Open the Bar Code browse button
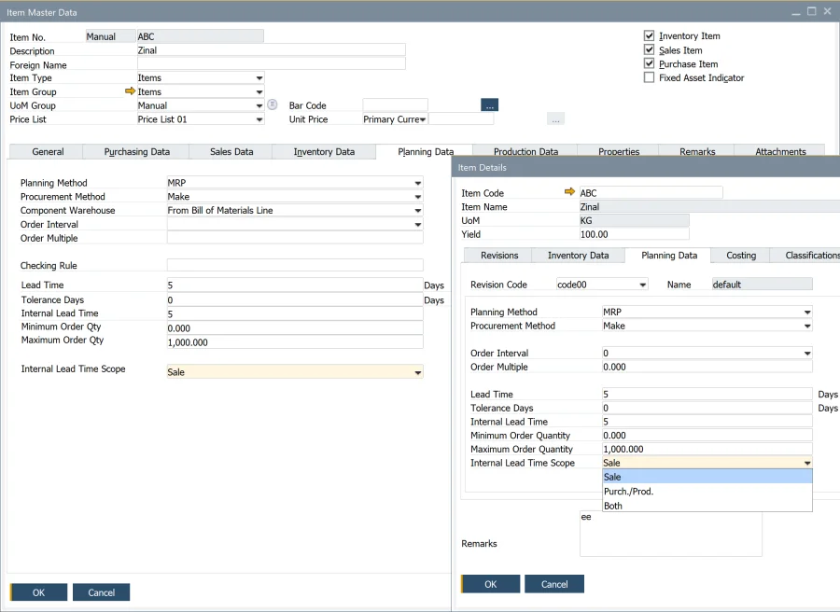This screenshot has width=840, height=612. (490, 105)
